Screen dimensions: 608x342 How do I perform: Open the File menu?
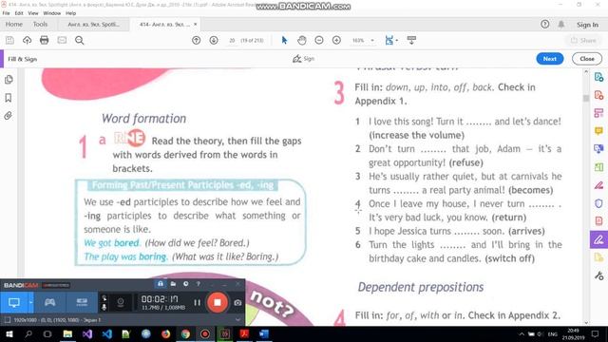[x=7, y=13]
